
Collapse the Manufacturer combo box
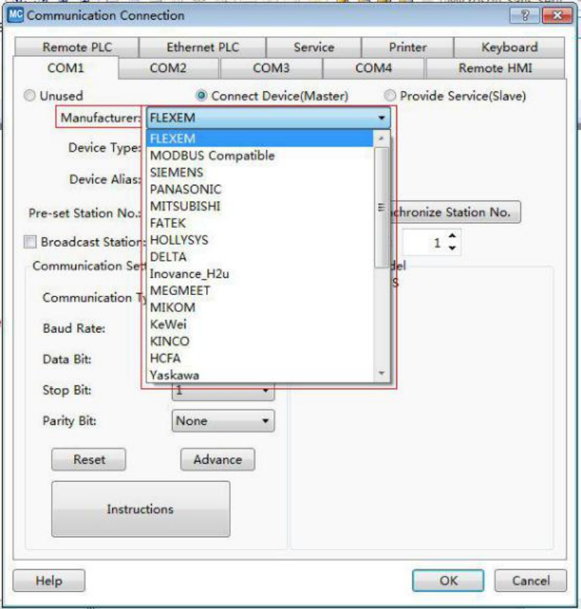[x=268, y=117]
